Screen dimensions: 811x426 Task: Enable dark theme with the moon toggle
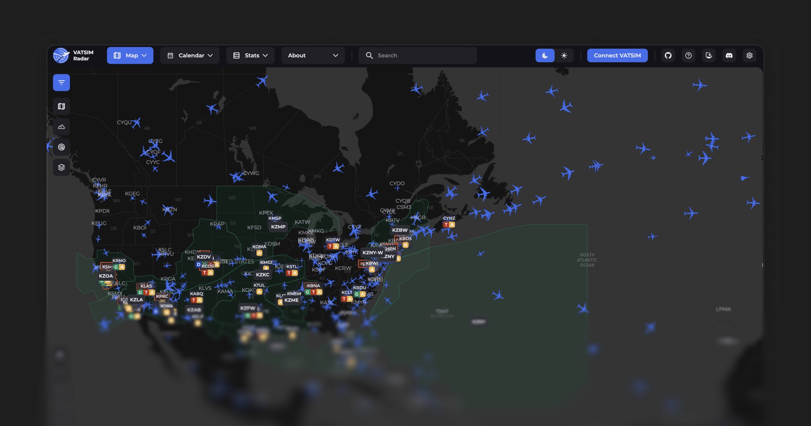(545, 55)
